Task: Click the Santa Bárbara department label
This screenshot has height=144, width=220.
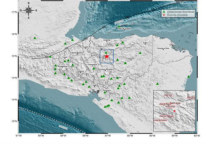Action: click(77, 53)
